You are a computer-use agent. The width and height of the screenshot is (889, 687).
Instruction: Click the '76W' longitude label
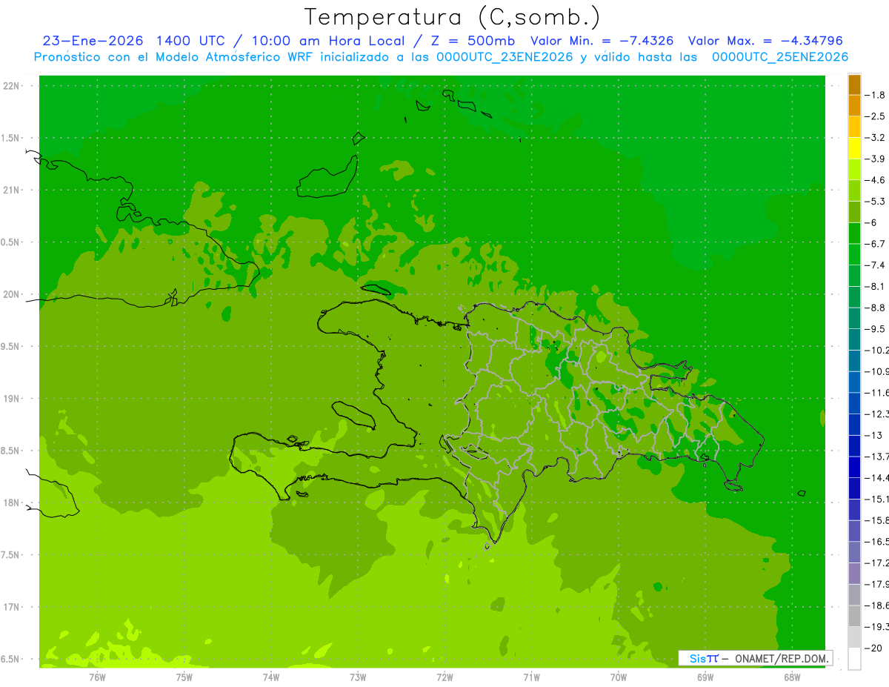click(x=97, y=677)
